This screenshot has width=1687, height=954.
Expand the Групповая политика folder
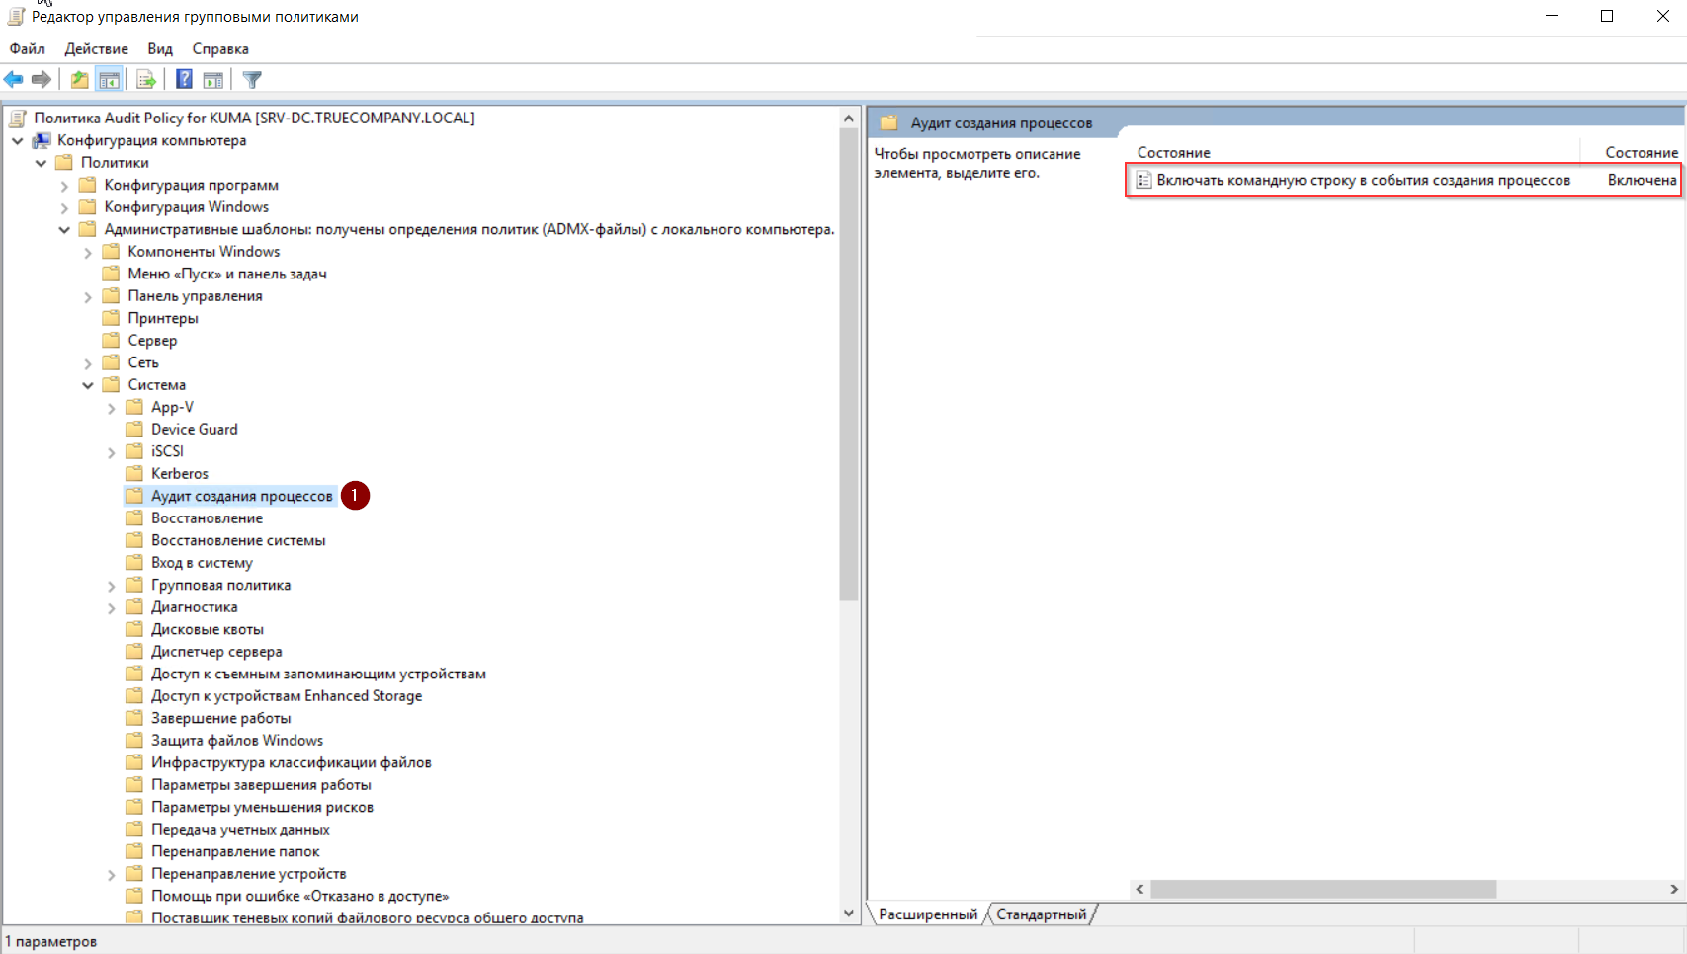tap(112, 586)
